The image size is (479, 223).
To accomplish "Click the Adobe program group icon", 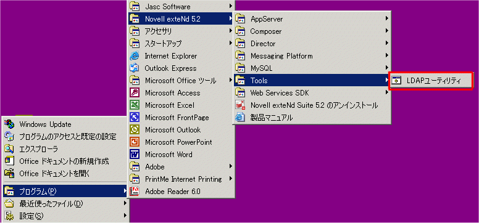I will [x=135, y=166].
